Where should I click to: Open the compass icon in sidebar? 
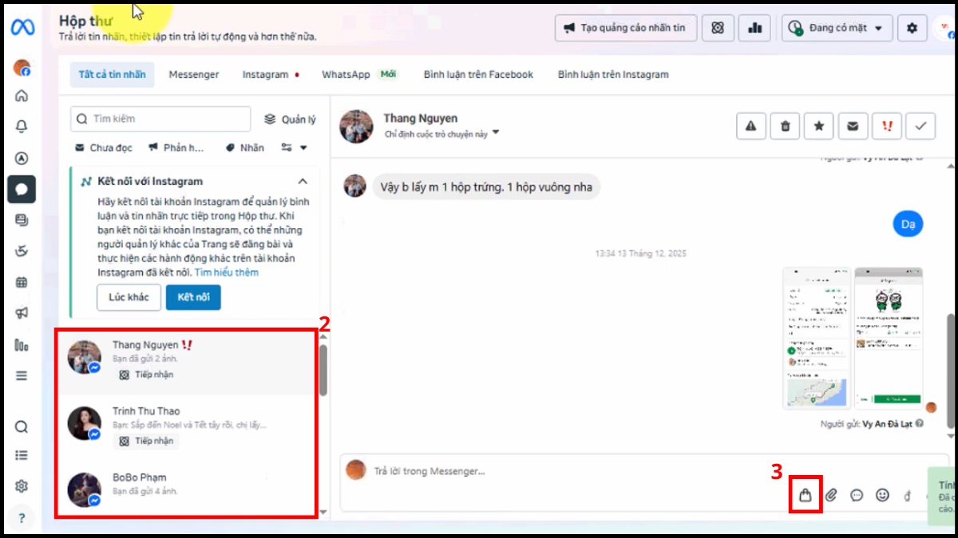[x=22, y=158]
